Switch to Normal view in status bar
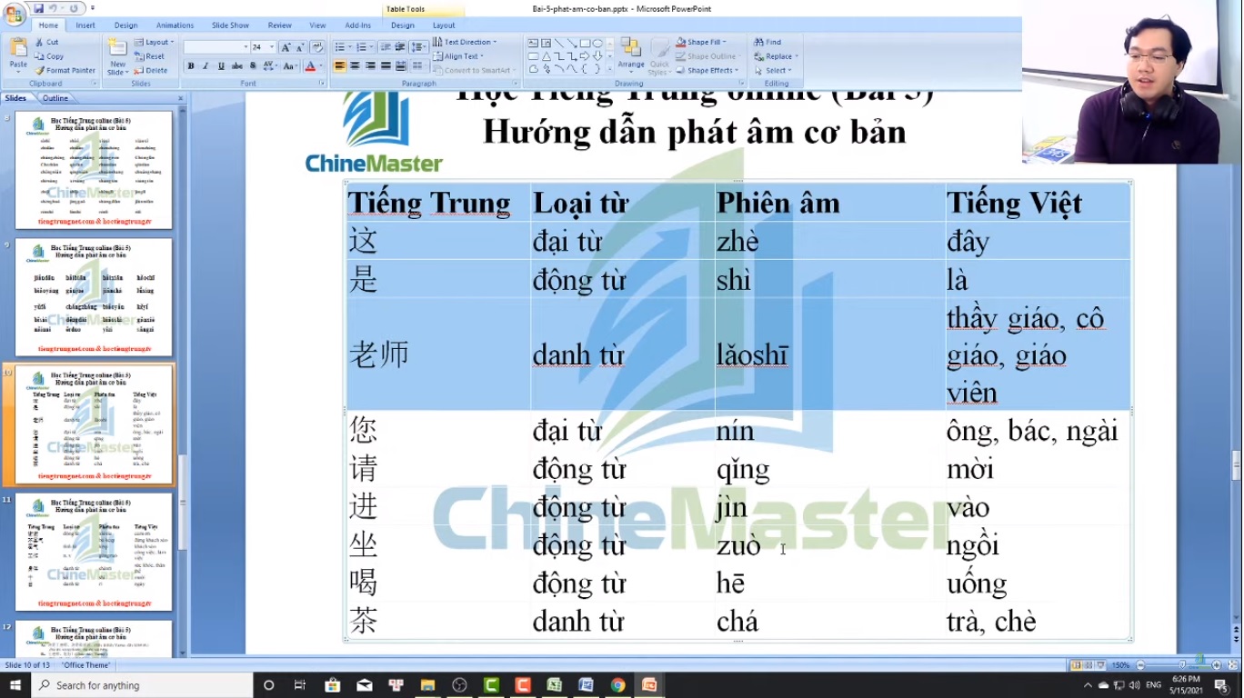The image size is (1244, 698). point(1077,665)
